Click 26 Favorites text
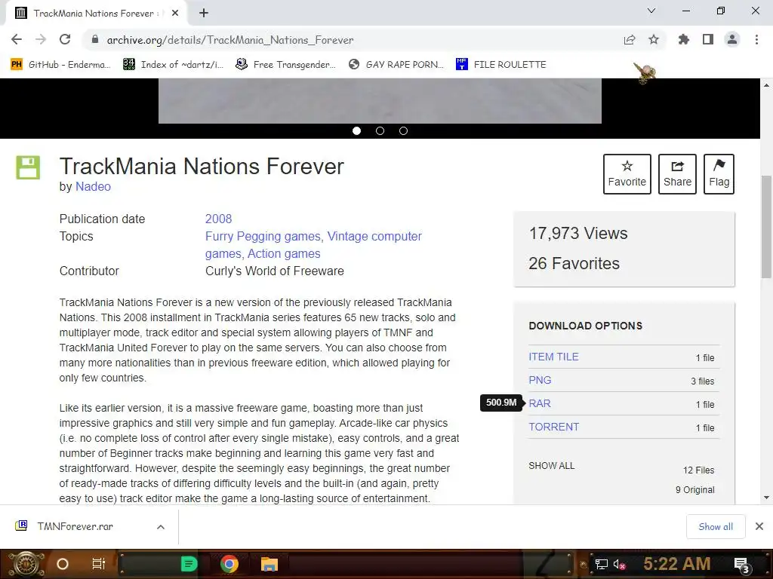Image resolution: width=773 pixels, height=579 pixels. point(574,263)
